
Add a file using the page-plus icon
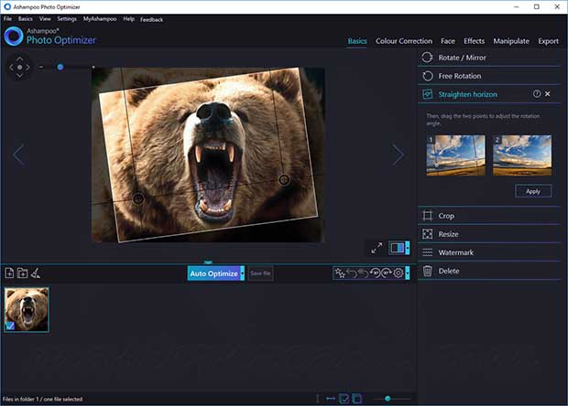pos(9,273)
